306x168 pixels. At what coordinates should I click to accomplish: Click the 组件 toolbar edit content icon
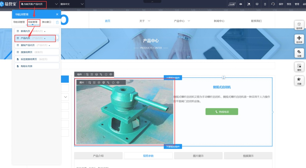coord(87,74)
